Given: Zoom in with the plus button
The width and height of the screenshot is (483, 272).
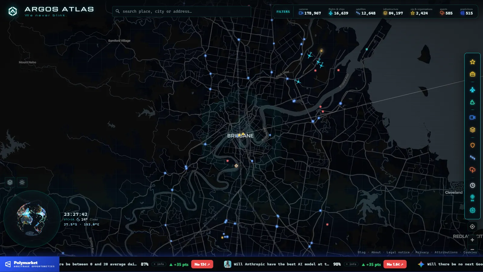Looking at the screenshot, I should (472, 240).
